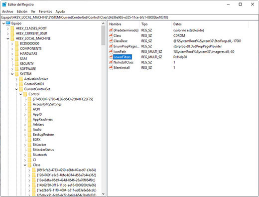The image size is (259, 197).
Task: Select the {7746D80F-97E0-4E26-9543-26B41FC22F79} key
Action: pos(63,99)
